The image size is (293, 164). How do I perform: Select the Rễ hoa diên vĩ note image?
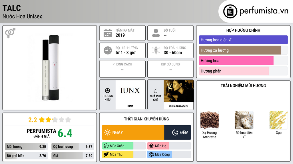point(244,120)
